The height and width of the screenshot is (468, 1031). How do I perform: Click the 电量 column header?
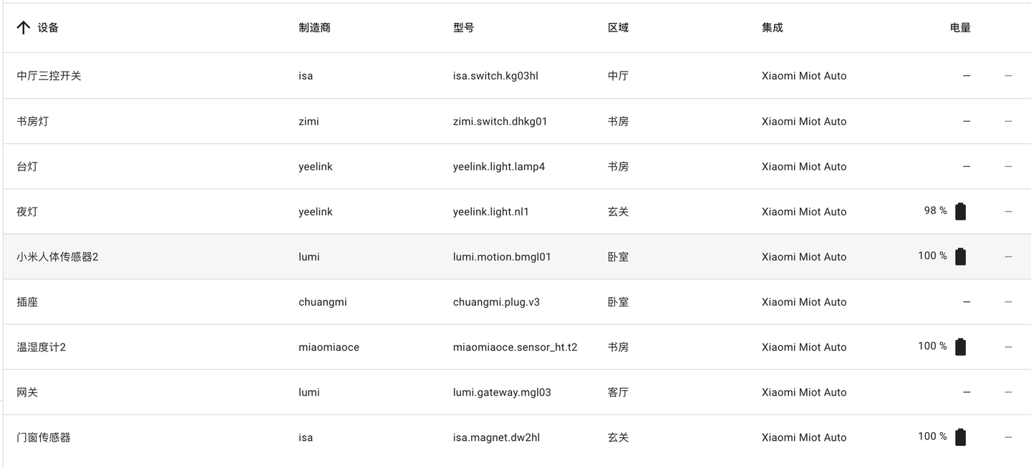point(959,28)
